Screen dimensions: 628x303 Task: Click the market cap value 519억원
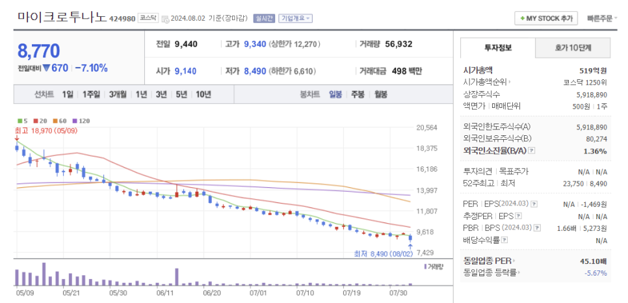593,70
